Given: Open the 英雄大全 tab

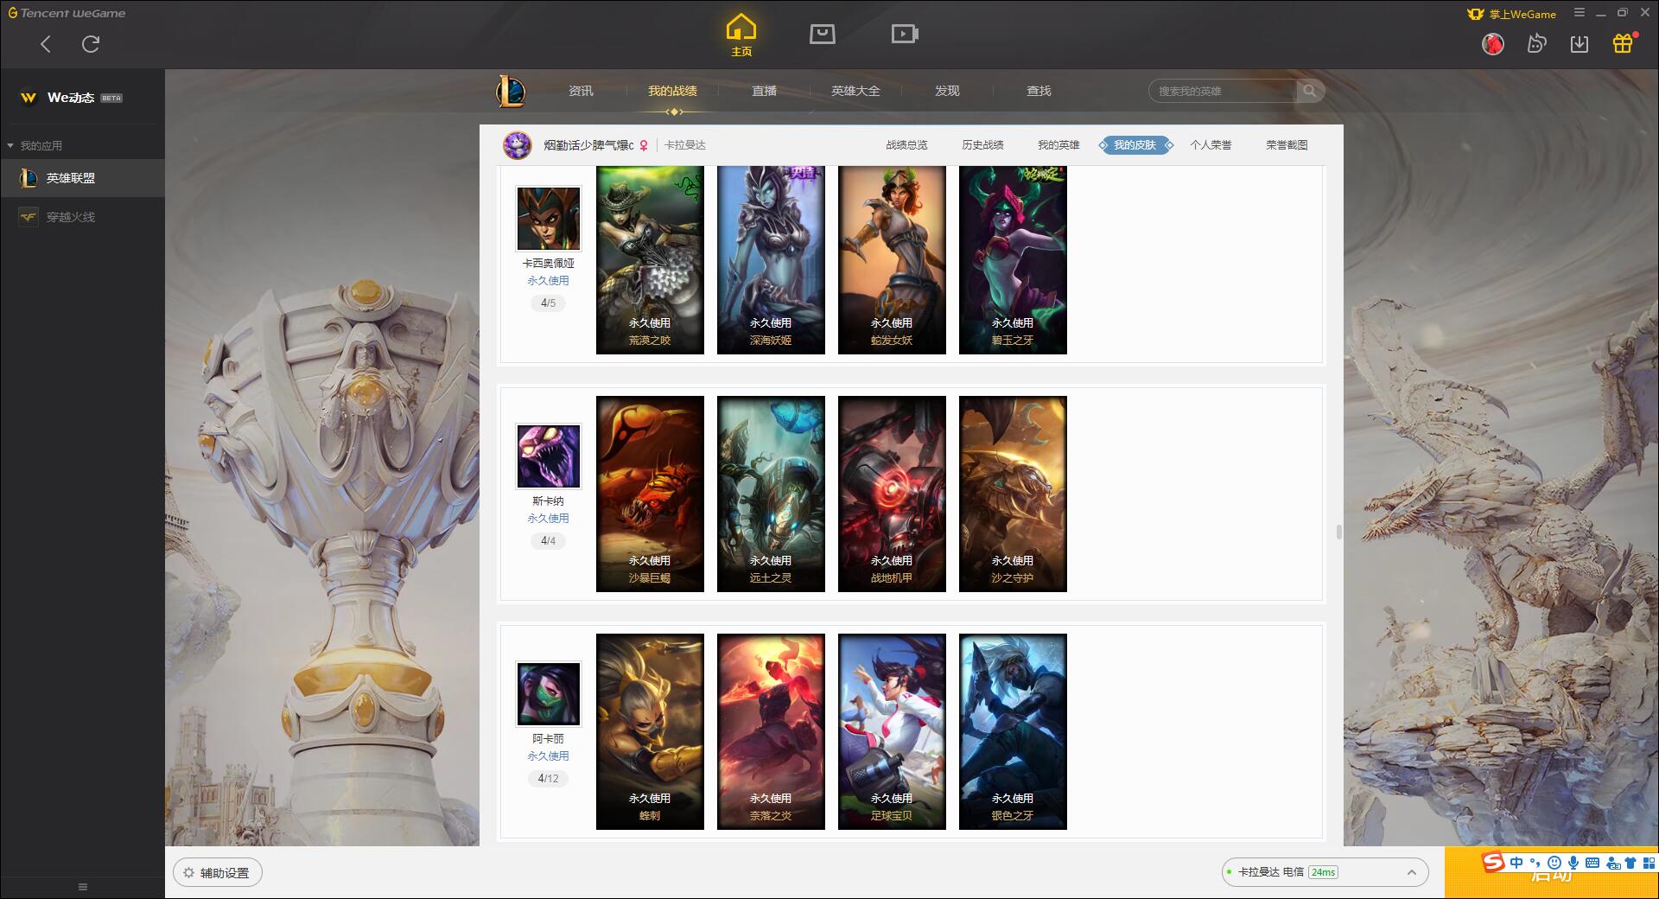Looking at the screenshot, I should [x=855, y=91].
